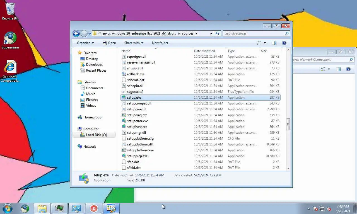
Task: Click scrollbar down arrow in file list
Action: tap(288, 168)
